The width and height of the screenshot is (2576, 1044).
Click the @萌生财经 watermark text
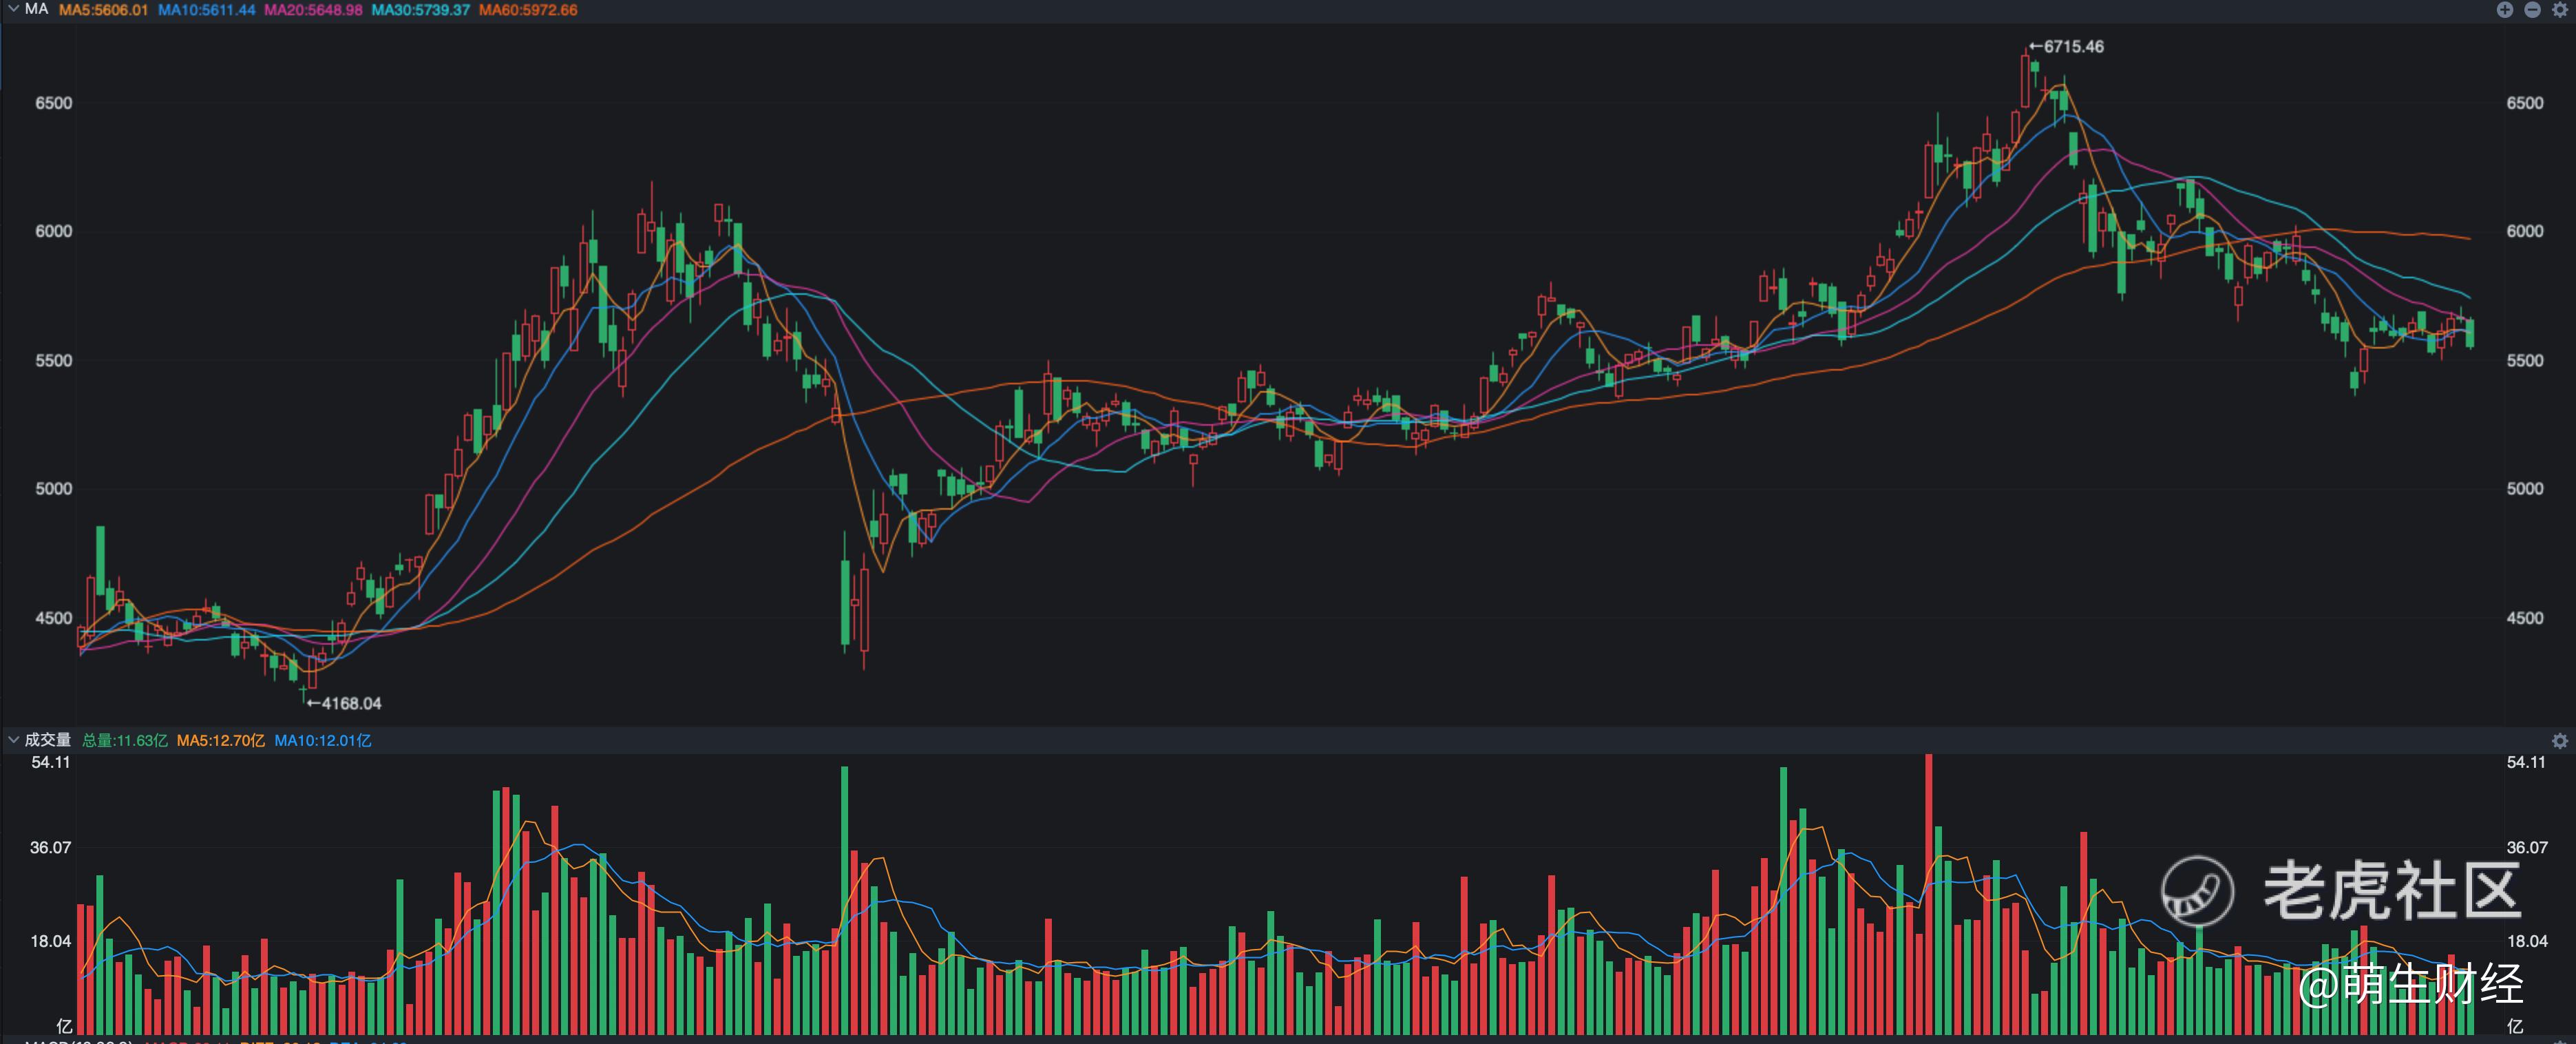2410,984
